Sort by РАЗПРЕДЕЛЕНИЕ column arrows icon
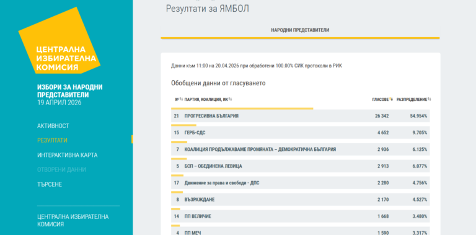 430,100
